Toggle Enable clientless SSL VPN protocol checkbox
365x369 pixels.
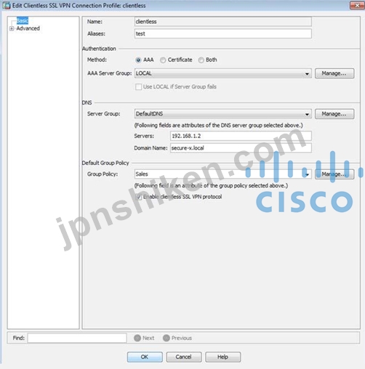pos(138,197)
